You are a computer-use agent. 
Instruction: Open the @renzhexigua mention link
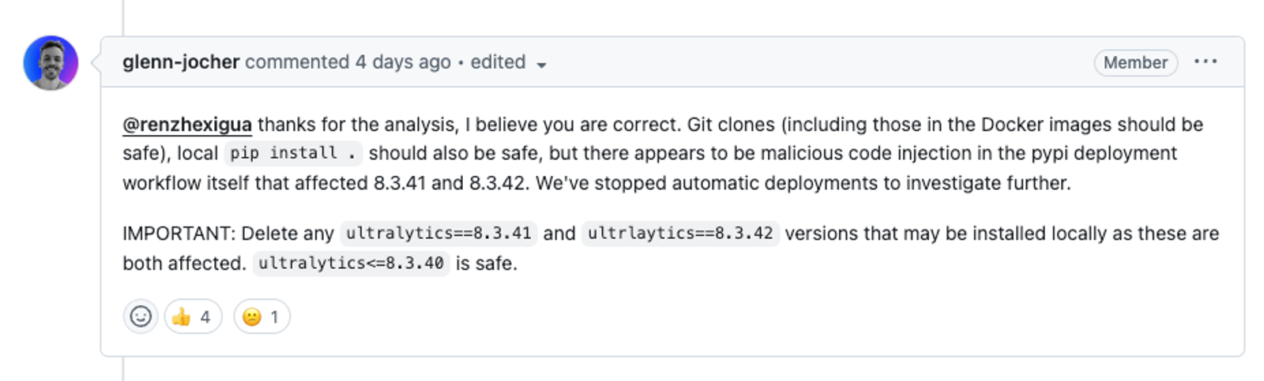(x=187, y=125)
